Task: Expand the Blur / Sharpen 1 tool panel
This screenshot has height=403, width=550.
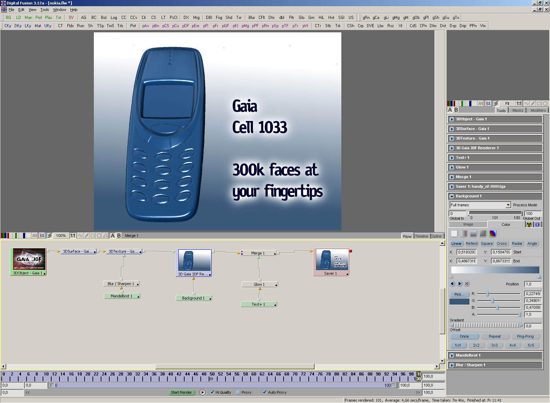Action: pos(452,365)
